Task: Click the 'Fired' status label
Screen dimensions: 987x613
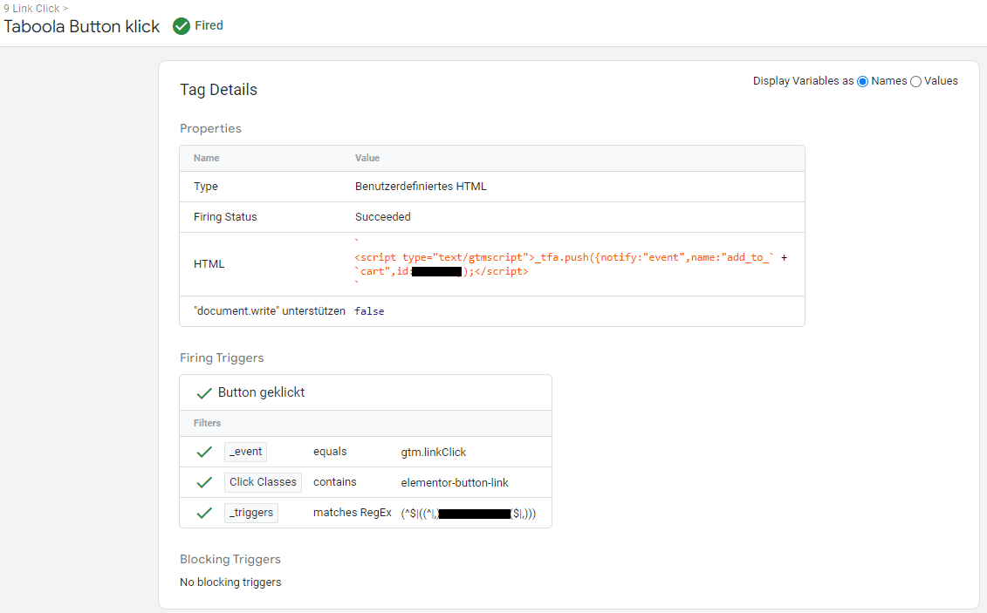Action: coord(209,25)
